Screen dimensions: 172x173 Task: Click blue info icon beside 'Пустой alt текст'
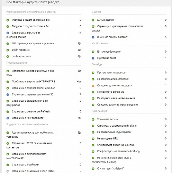click(93, 58)
